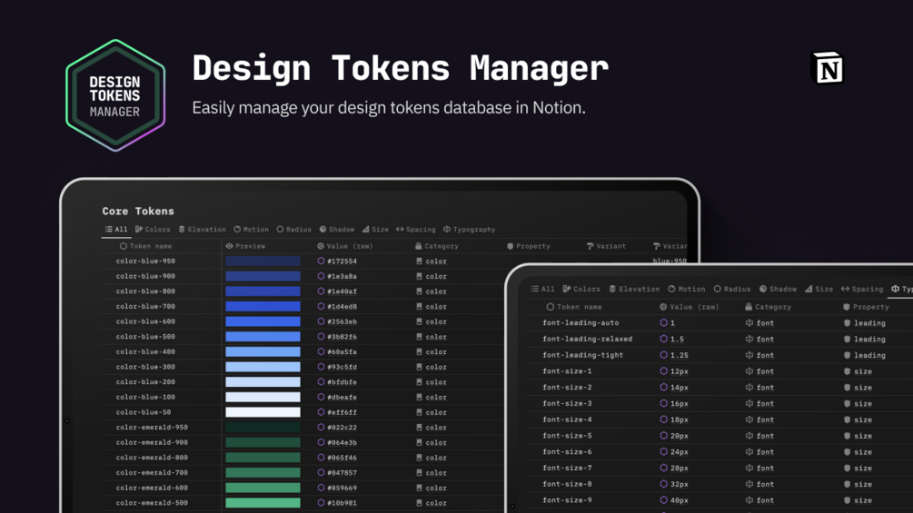Viewport: 913px width, 513px height.
Task: Click the color-blue-600 preview swatch
Action: tap(263, 321)
